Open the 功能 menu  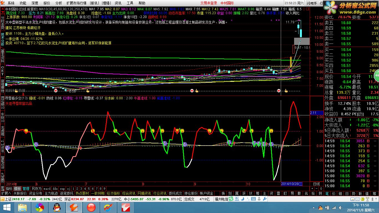click(23, 3)
